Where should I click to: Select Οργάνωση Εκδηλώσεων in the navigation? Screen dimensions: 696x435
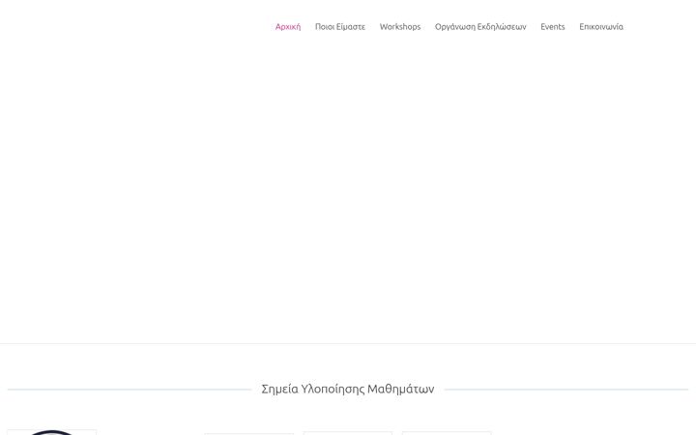pos(480,27)
